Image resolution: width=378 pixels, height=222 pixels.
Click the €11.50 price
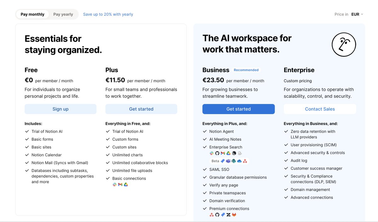coord(115,80)
